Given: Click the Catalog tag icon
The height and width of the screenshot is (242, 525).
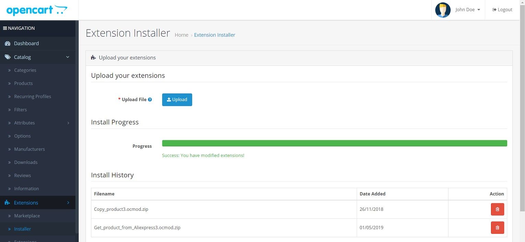Looking at the screenshot, I should tap(8, 57).
